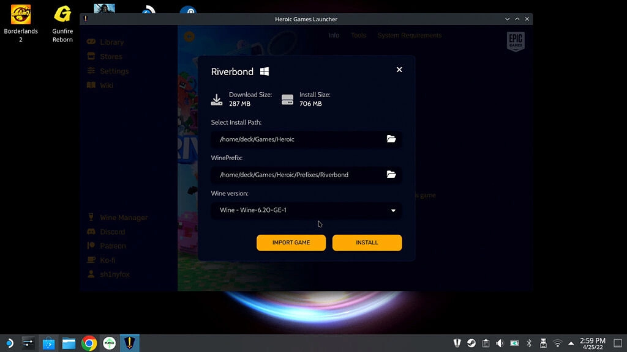The width and height of the screenshot is (627, 352).
Task: Switch to the System Requirements tab
Action: tap(410, 35)
